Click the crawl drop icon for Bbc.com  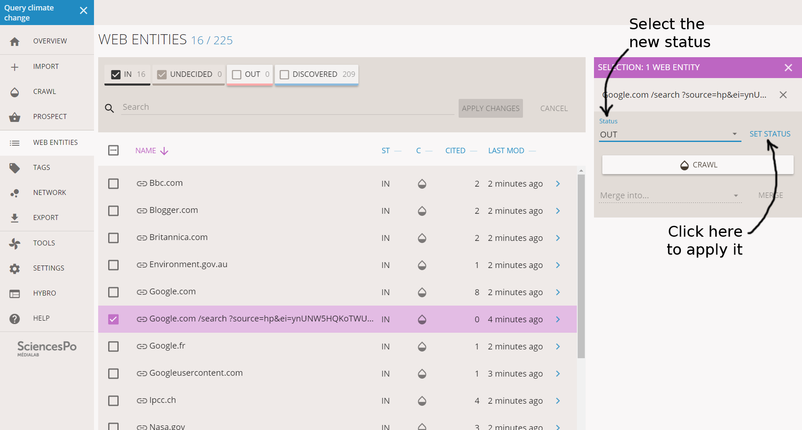422,184
